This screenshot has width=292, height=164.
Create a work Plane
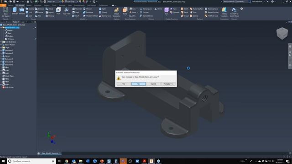[125, 11]
